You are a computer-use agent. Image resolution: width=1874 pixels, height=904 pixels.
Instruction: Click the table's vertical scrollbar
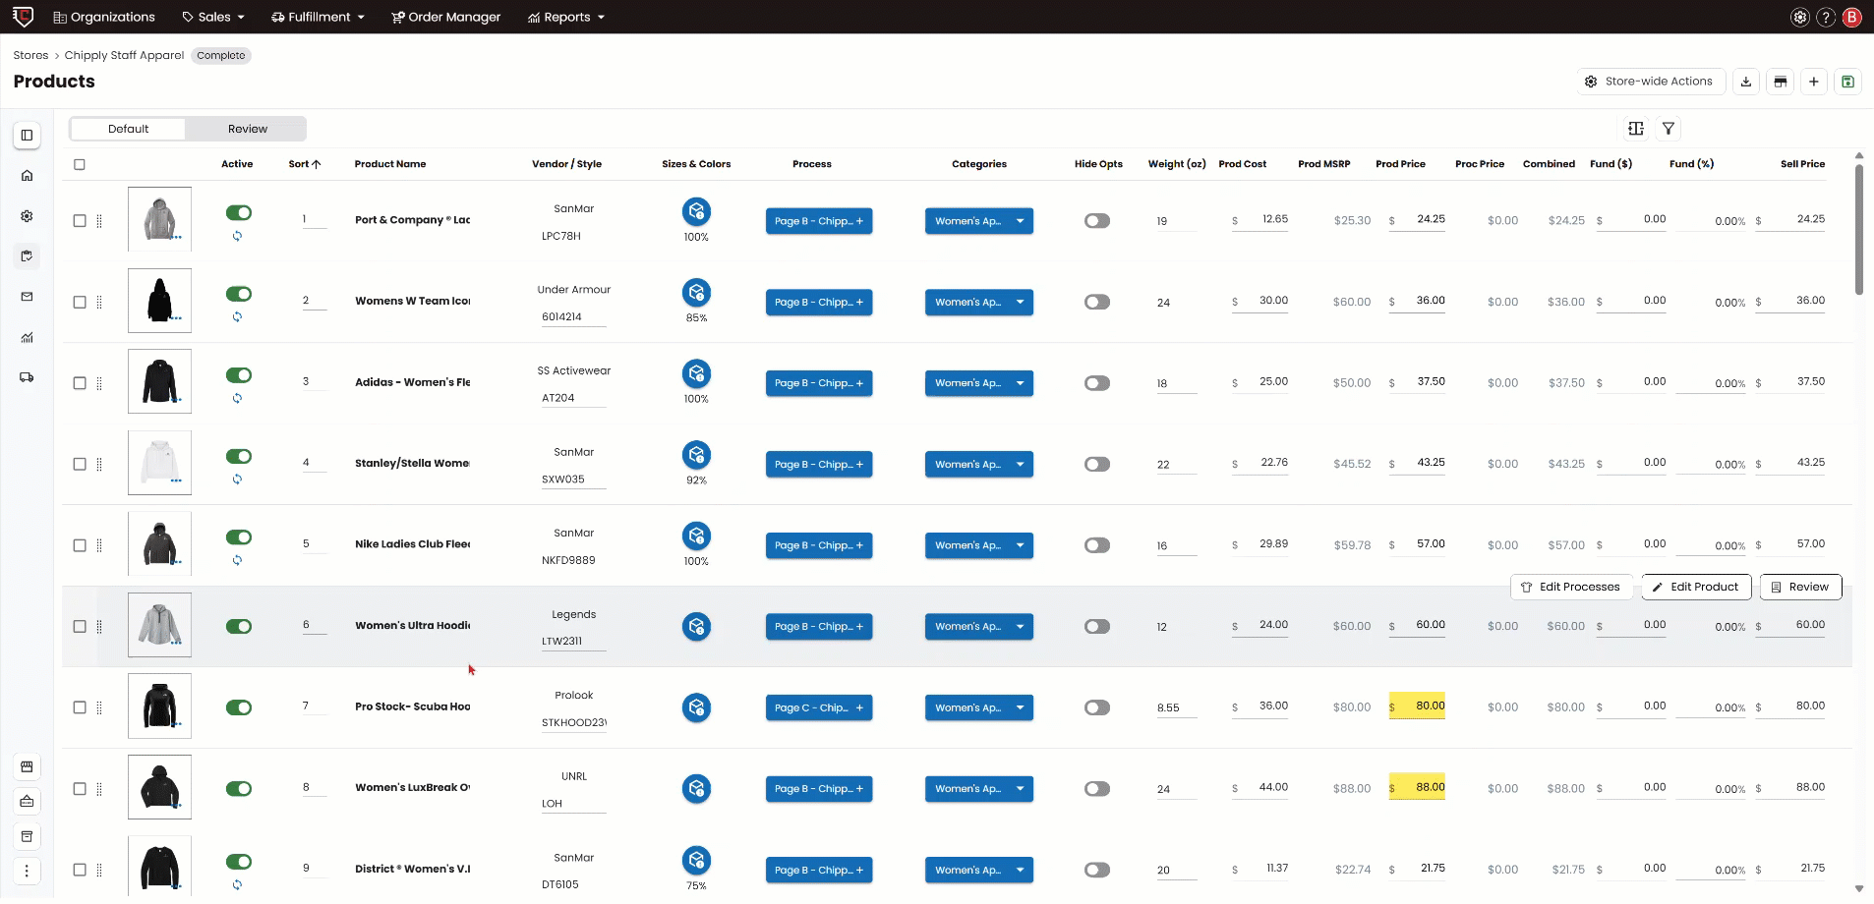(1858, 230)
